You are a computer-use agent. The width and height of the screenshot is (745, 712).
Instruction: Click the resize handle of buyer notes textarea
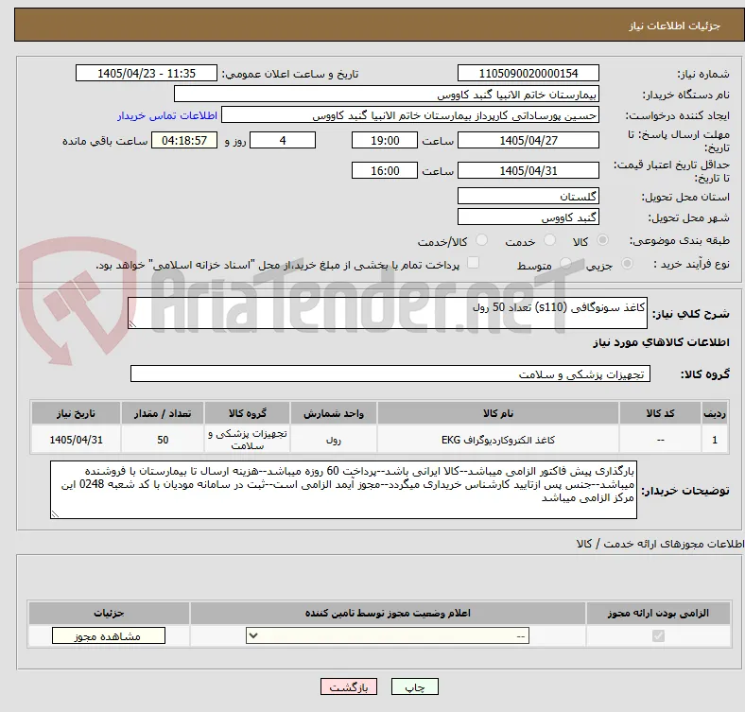55,513
